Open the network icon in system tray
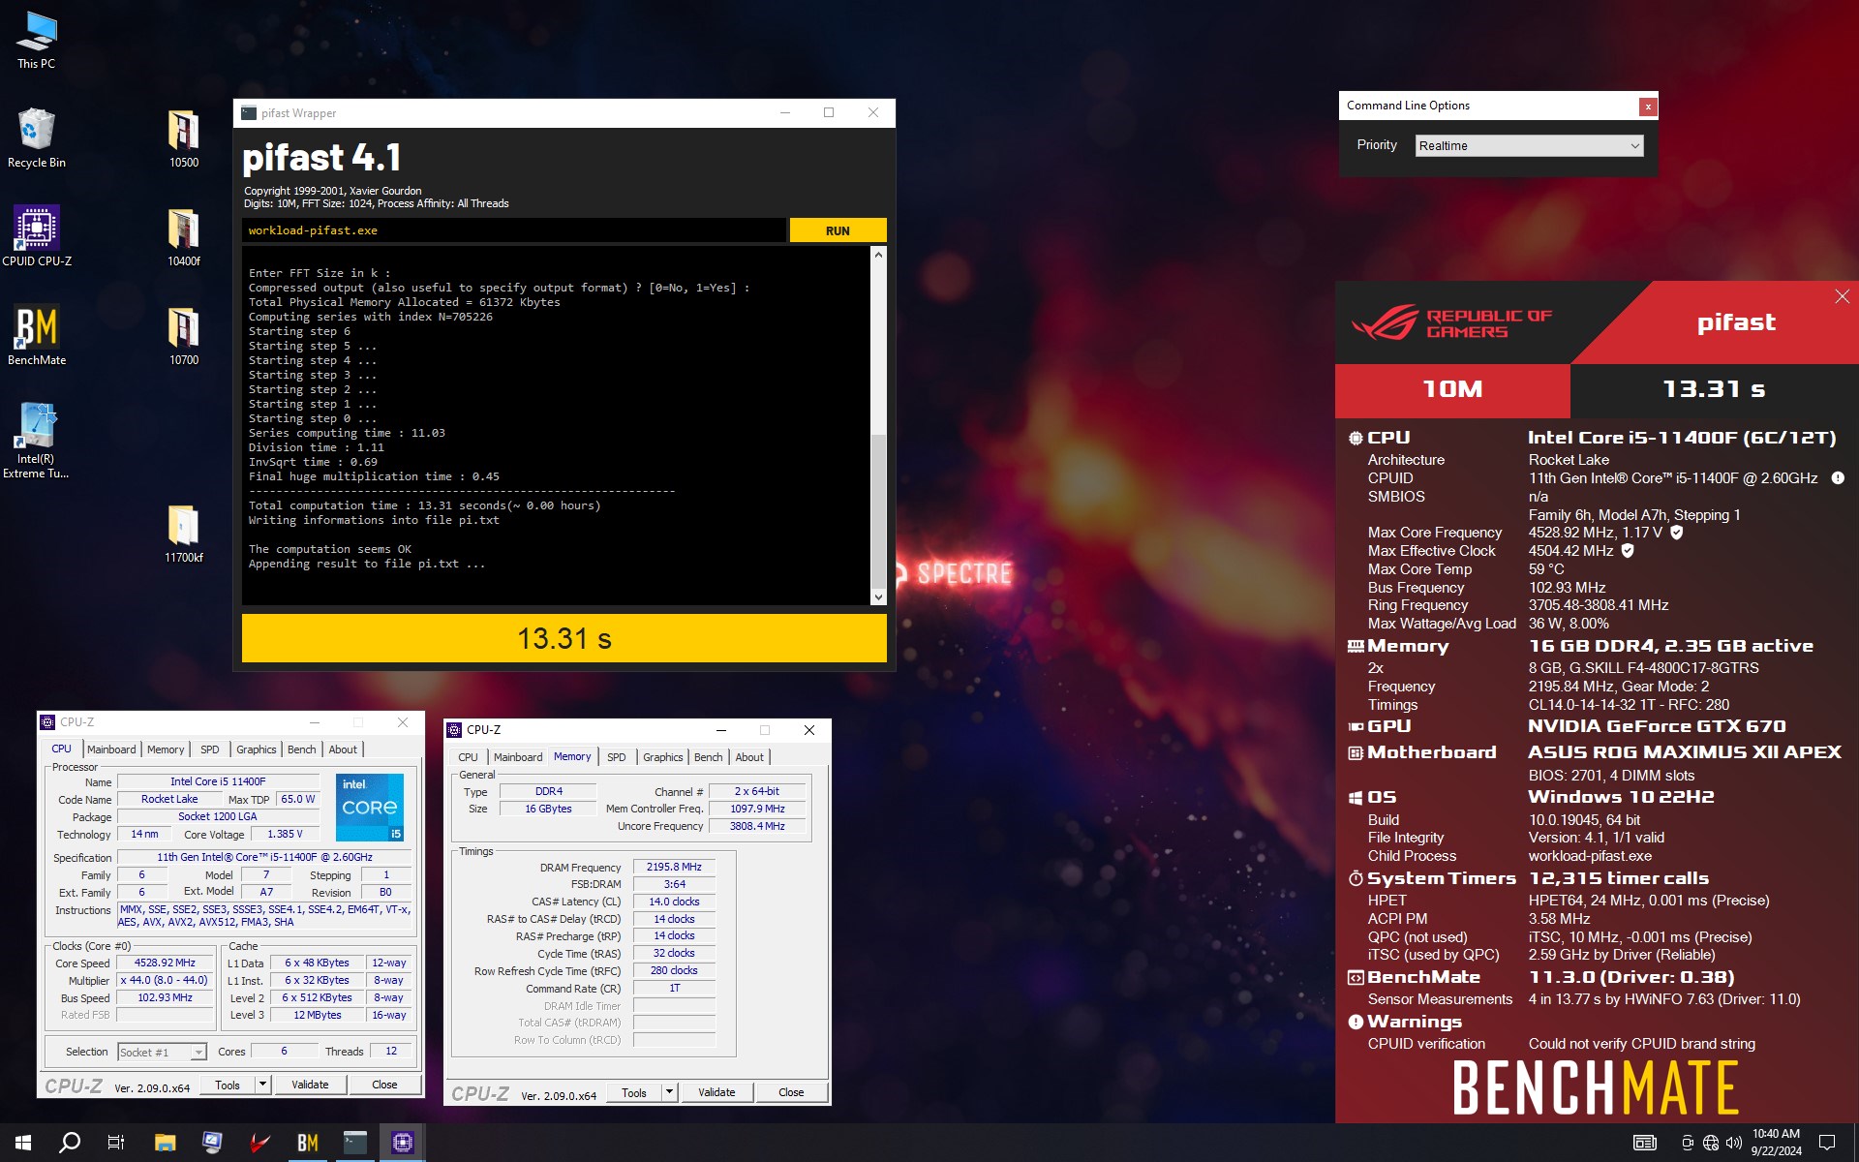The width and height of the screenshot is (1859, 1162). point(1711,1143)
